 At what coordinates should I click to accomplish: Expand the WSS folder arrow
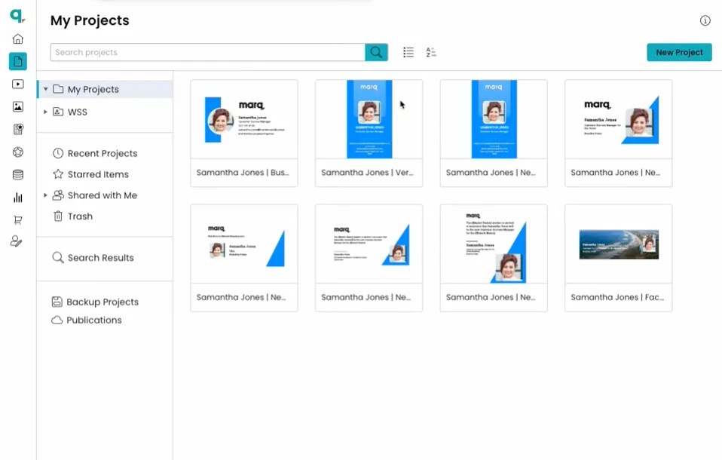(46, 112)
